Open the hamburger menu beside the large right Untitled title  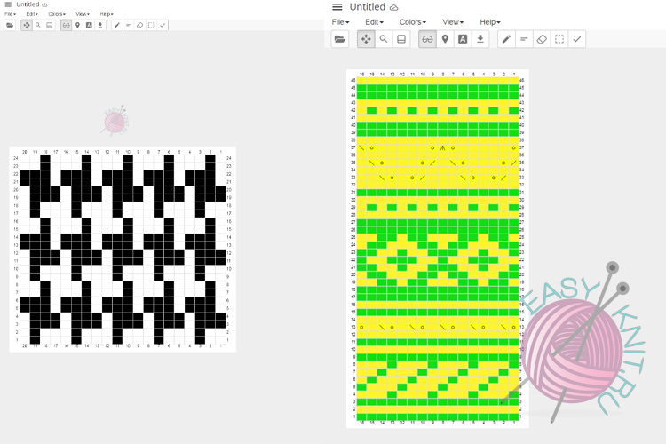pos(337,7)
